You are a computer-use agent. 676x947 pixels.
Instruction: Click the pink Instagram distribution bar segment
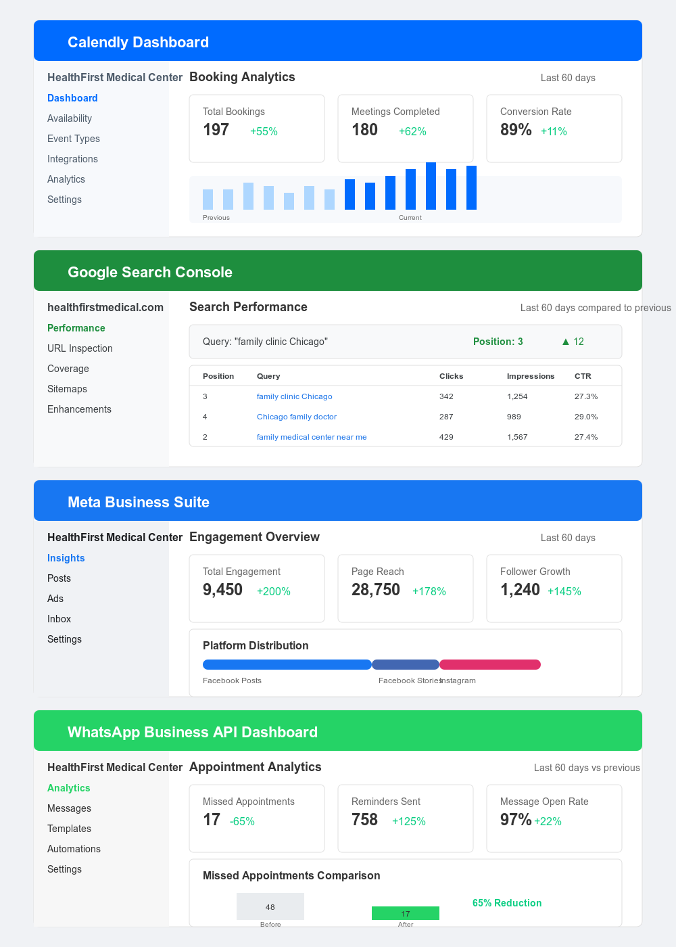tap(490, 664)
